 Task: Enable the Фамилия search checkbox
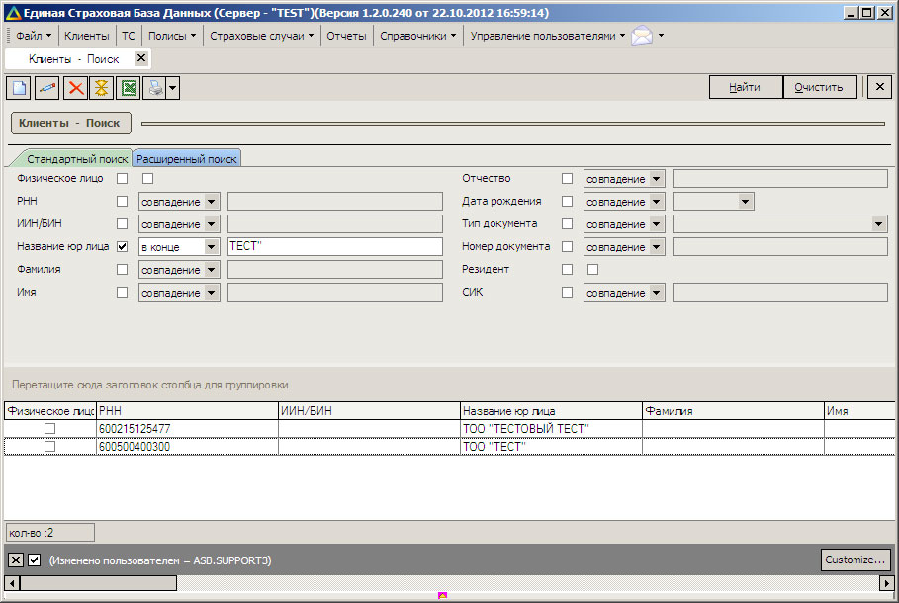click(x=122, y=270)
